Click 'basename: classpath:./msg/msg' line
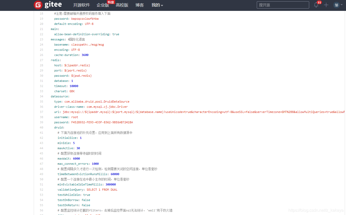The image size is (346, 215). coord(79,45)
